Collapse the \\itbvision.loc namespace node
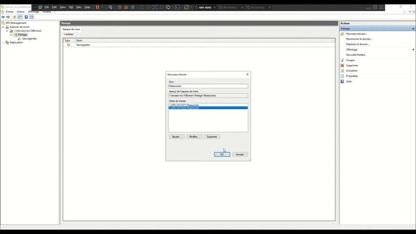 [7, 31]
